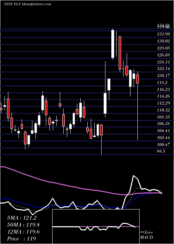
Task: Click the 131.99 price axis label
Action: 163,35
